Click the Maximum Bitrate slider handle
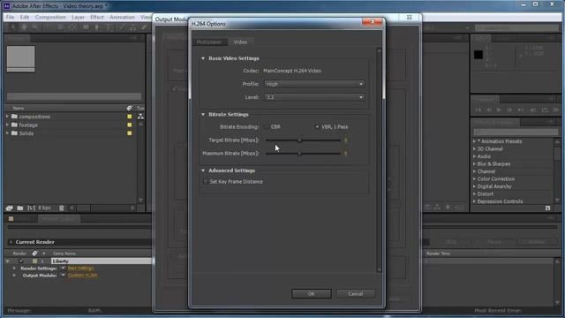 [299, 154]
